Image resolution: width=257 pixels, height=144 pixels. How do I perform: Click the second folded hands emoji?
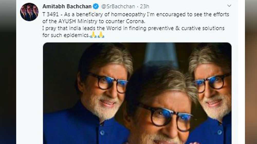101,35
